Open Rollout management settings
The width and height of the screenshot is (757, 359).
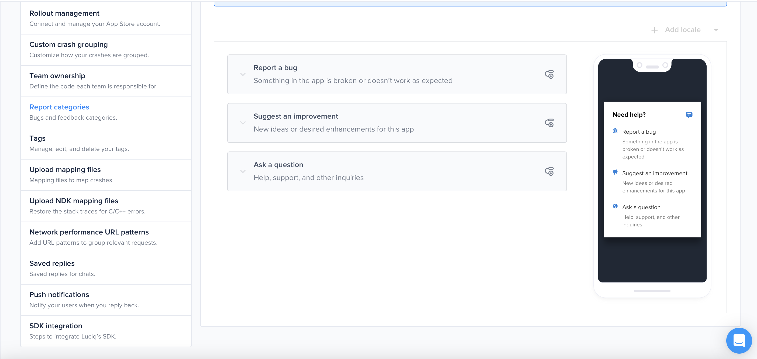(64, 13)
